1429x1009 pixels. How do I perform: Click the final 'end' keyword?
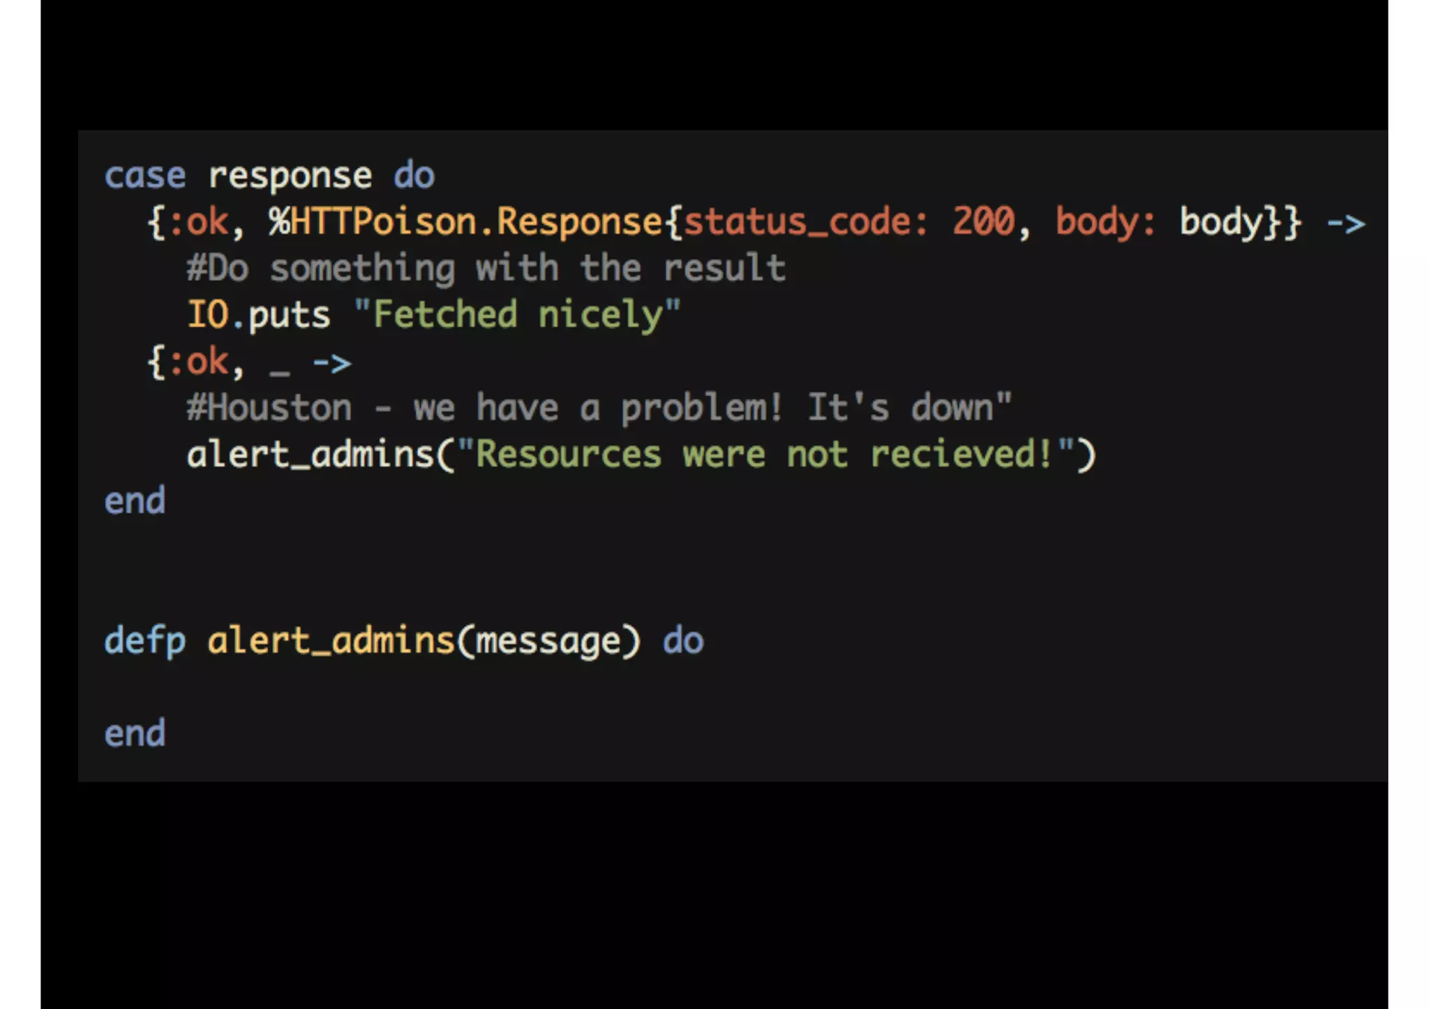tap(135, 734)
